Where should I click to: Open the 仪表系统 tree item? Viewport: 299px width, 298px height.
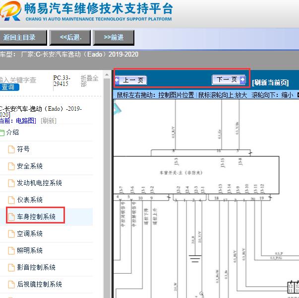(30, 200)
